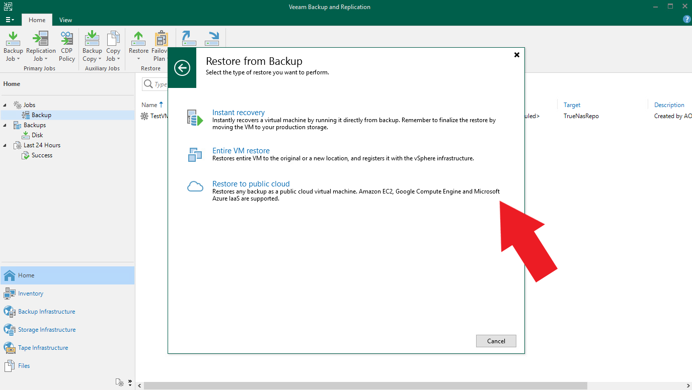
Task: Click the TrueNasRepo target cell
Action: pyautogui.click(x=581, y=116)
